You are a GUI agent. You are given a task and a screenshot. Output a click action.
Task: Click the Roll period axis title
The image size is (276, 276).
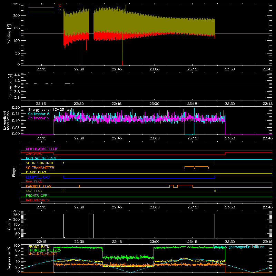[x=10, y=86]
